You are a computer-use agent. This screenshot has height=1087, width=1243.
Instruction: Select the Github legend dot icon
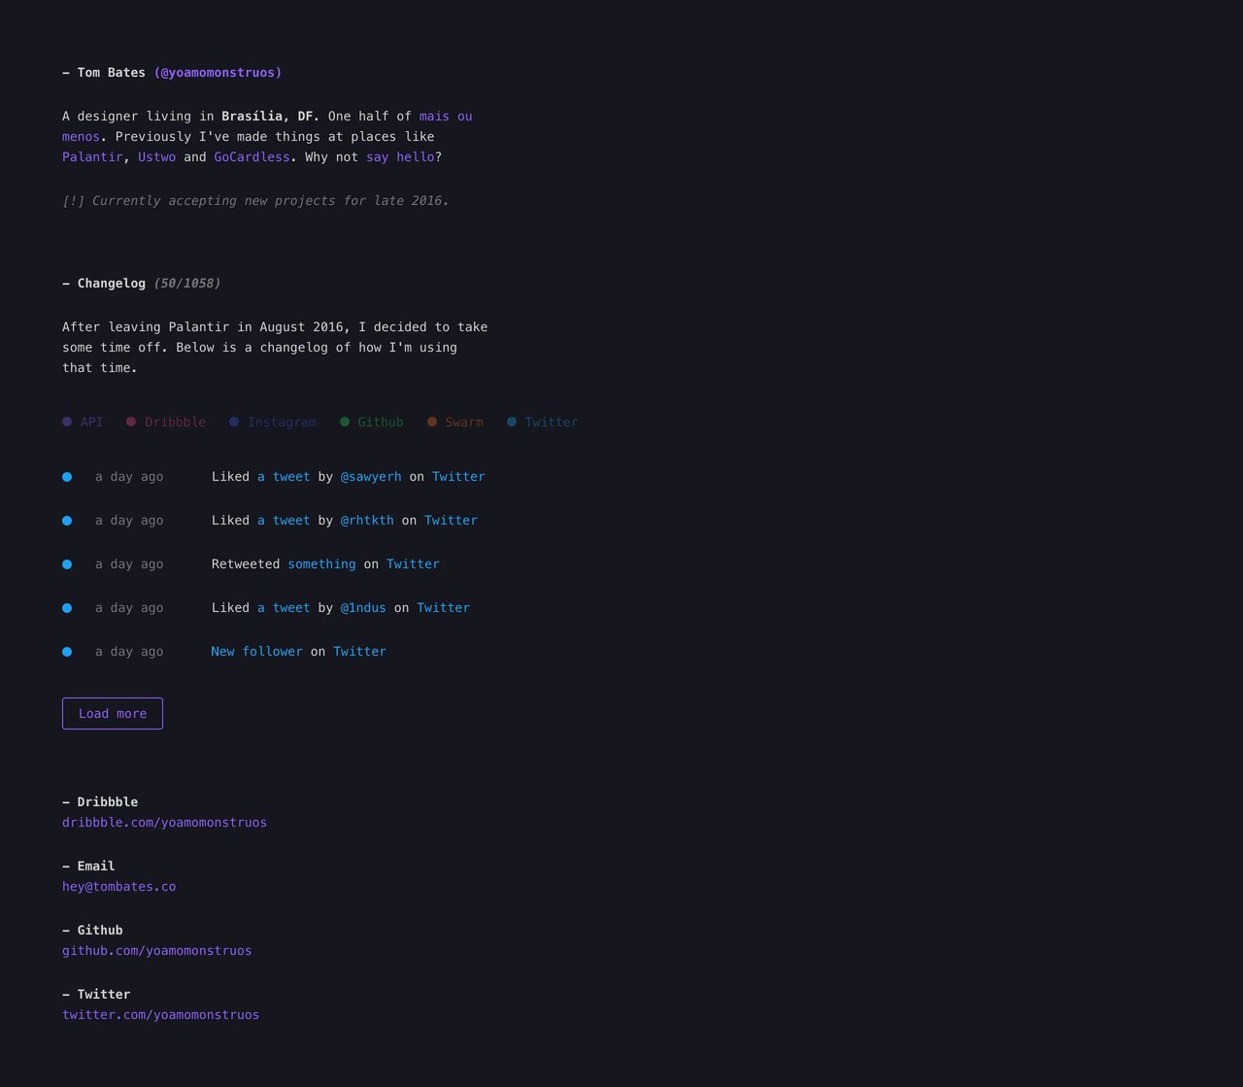[x=344, y=422]
